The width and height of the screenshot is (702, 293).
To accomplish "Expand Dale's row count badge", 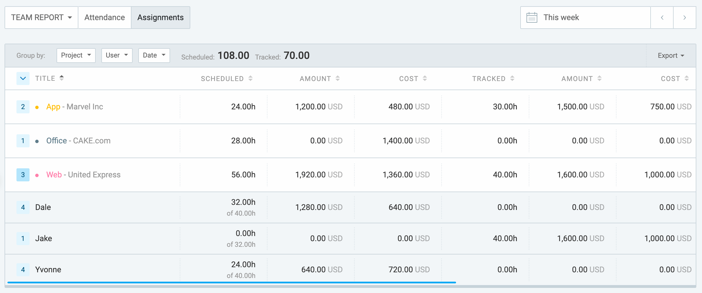I will 23,207.
